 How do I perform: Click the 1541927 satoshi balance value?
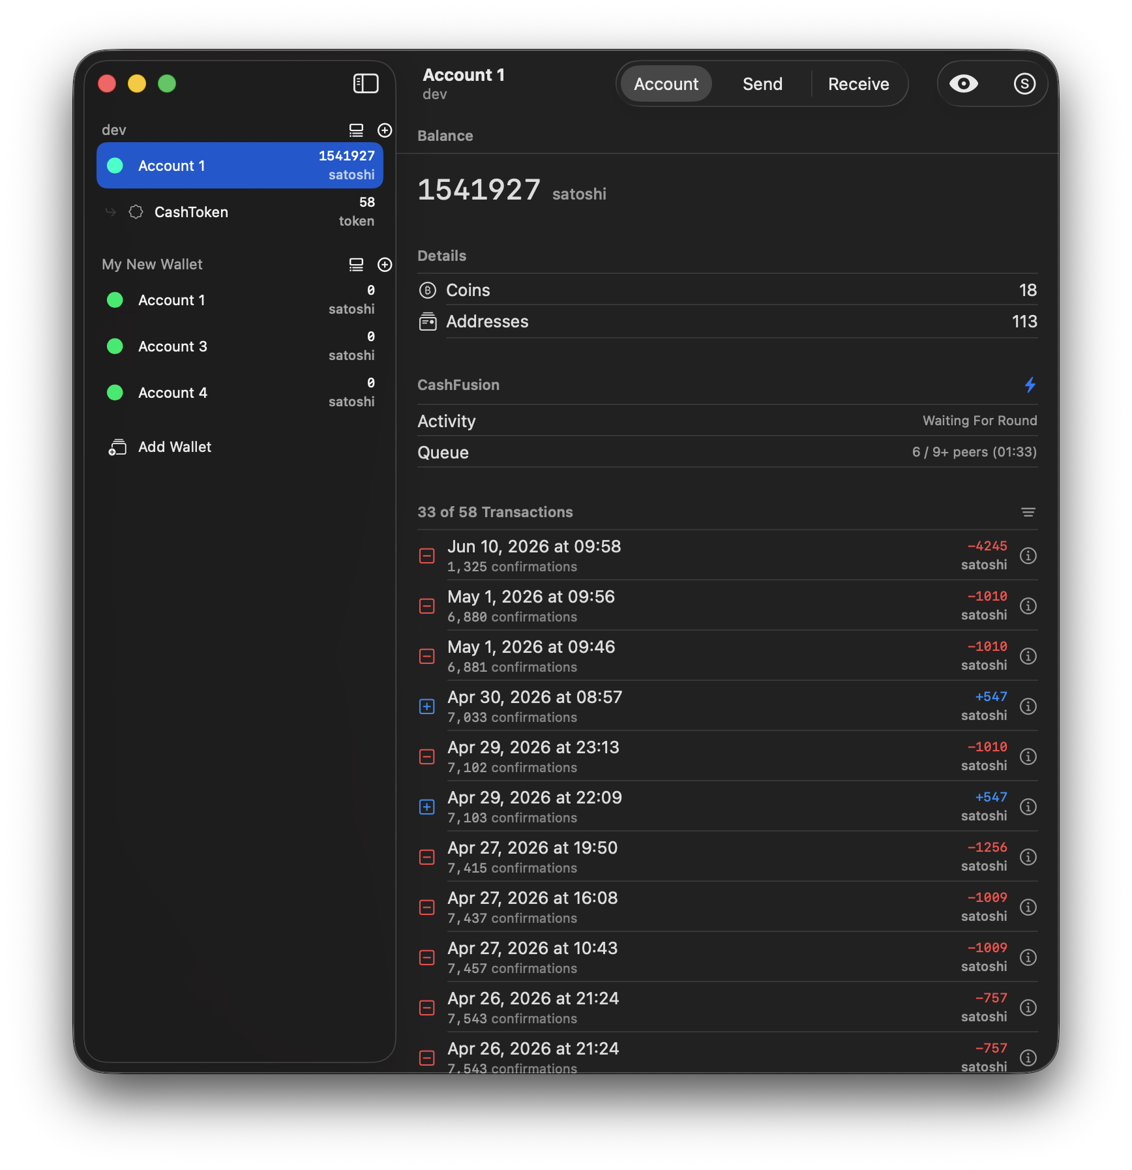[x=512, y=190]
